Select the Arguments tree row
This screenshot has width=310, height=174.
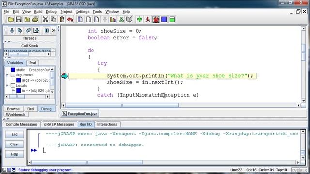[x=22, y=75]
